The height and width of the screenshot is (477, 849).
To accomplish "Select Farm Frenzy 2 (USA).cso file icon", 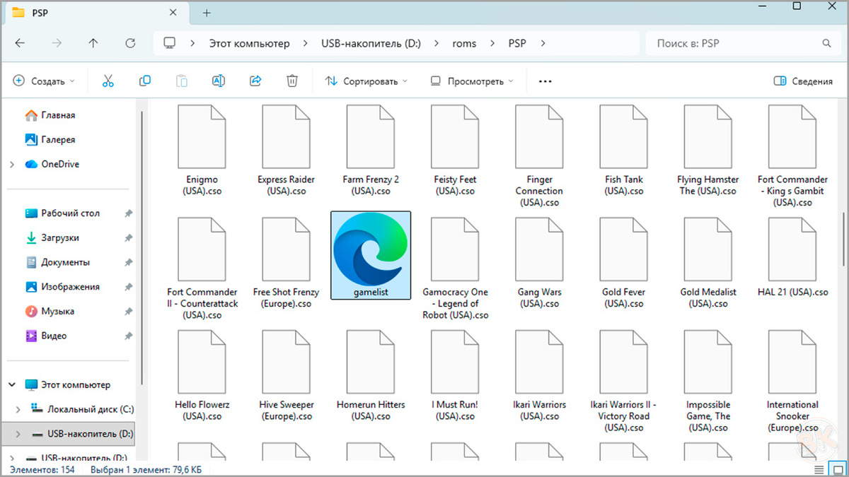I will tap(371, 136).
